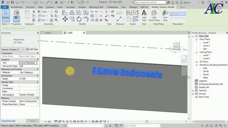Viewport: 228px width, 128px height.
Task: Collapse the Graphics section
Action: pyautogui.click(x=38, y=60)
